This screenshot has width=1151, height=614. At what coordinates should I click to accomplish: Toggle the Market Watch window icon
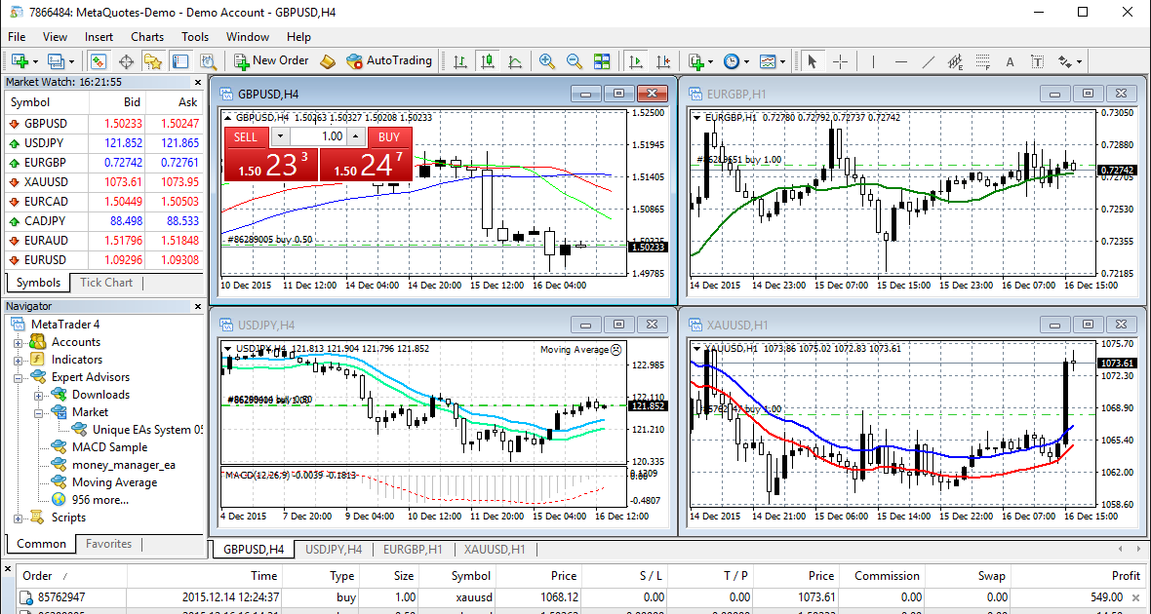tap(98, 60)
